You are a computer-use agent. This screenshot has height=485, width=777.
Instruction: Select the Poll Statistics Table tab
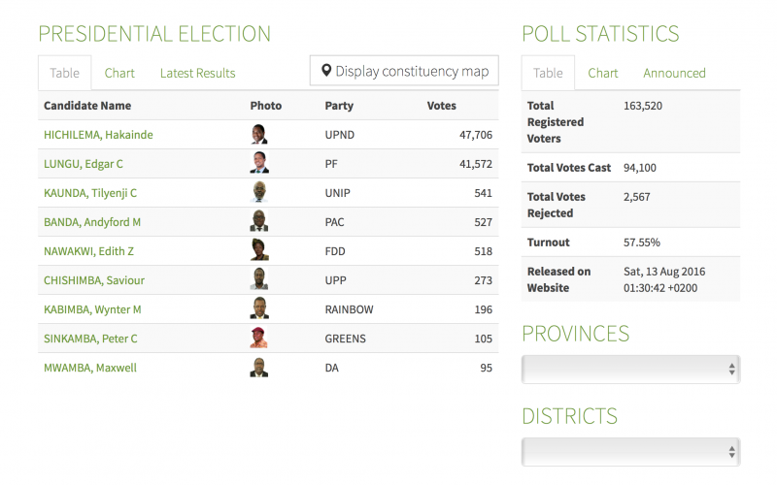tap(548, 73)
